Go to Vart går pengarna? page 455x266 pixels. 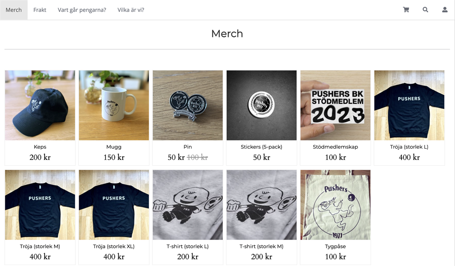[x=82, y=10]
